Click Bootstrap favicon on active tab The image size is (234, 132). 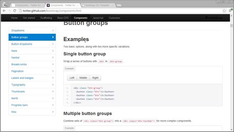pyautogui.click(x=48, y=5)
